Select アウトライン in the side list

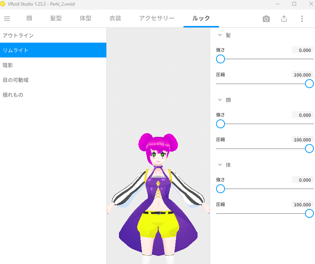click(x=53, y=35)
